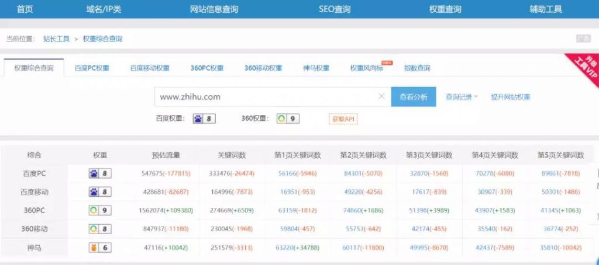
Task: Click the 预估流量 column header
Action: click(166, 155)
